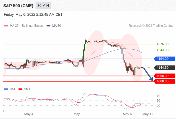Click the Friday, May 6, 2022 timestamp
The image size is (176, 119).
coord(33,15)
